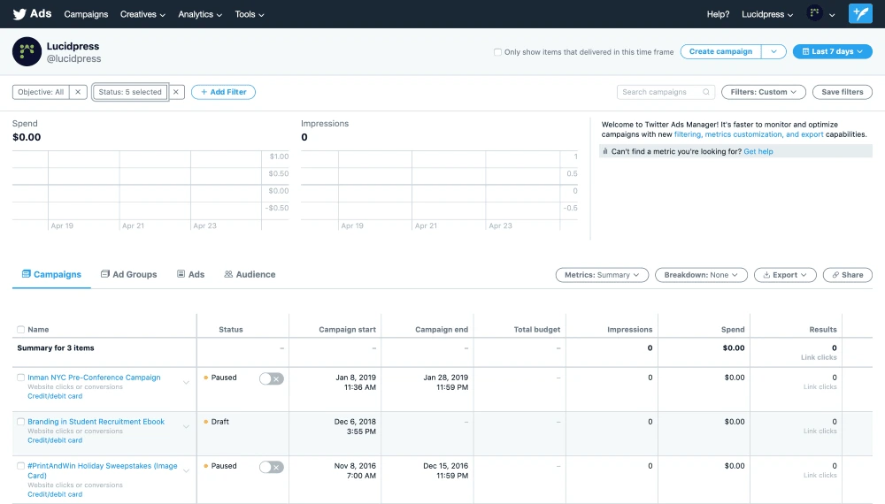This screenshot has height=504, width=885.
Task: Click the search magnifier icon
Action: coord(706,92)
